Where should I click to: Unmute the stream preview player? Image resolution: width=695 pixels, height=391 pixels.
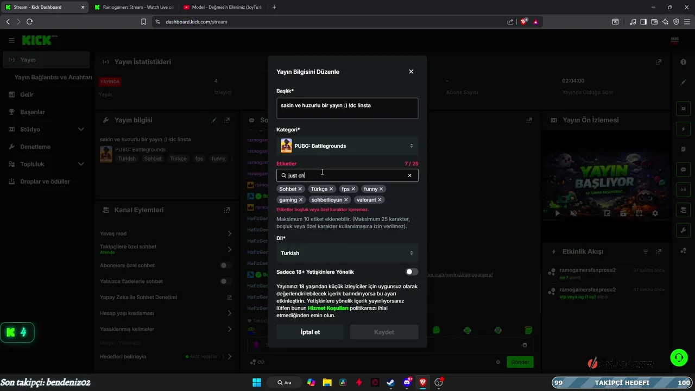pos(574,213)
